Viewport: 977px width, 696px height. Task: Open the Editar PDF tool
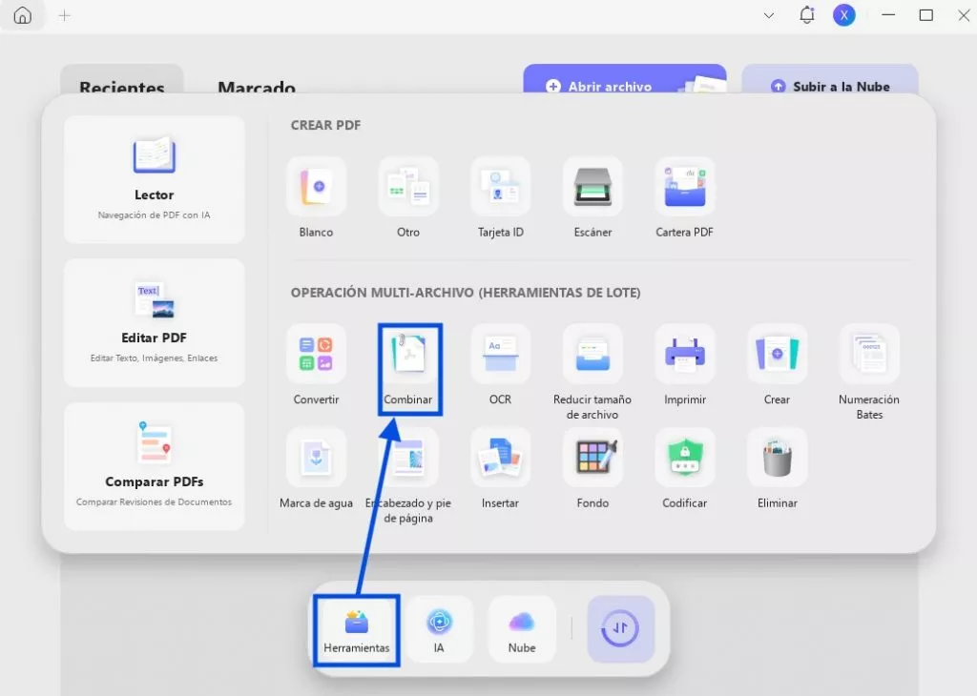pos(154,322)
